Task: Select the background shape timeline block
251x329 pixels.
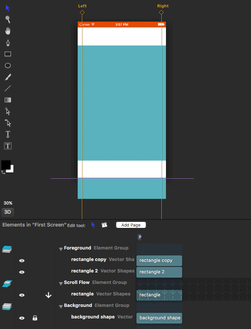Action: point(159,318)
